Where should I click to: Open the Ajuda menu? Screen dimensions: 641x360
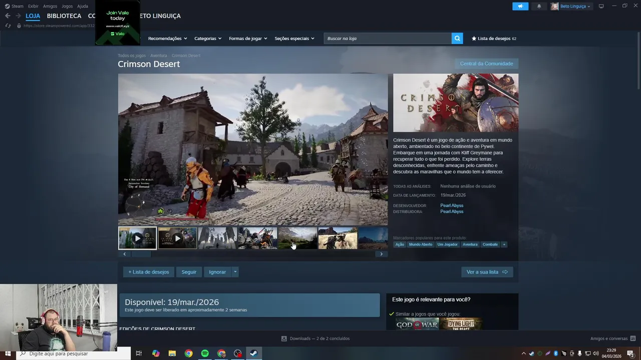pyautogui.click(x=83, y=6)
